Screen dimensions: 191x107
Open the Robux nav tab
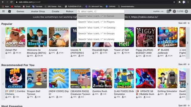[70, 11]
